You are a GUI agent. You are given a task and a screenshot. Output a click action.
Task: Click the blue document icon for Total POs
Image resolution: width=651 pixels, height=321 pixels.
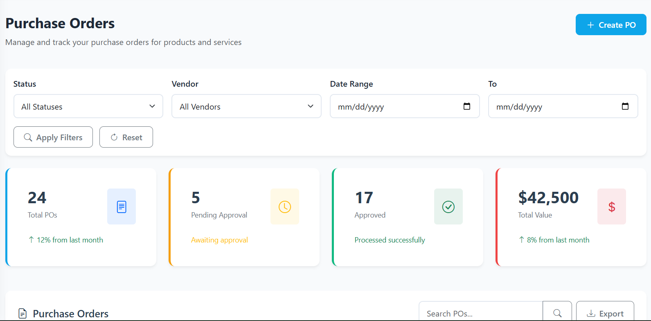pos(122,207)
